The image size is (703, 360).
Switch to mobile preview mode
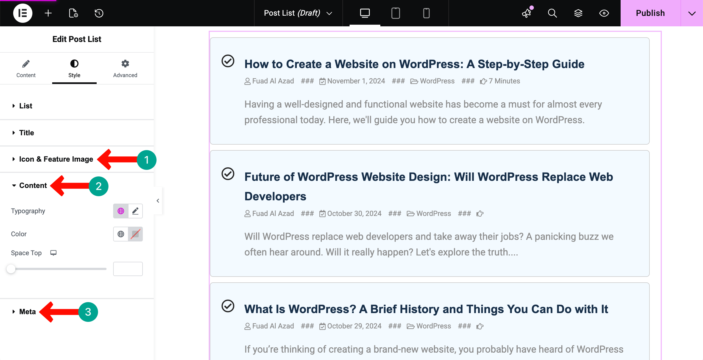(x=426, y=13)
